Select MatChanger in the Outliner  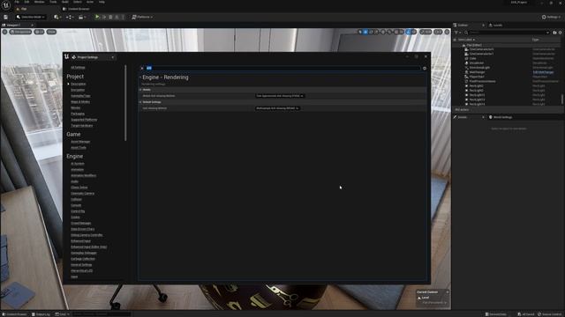pos(477,72)
